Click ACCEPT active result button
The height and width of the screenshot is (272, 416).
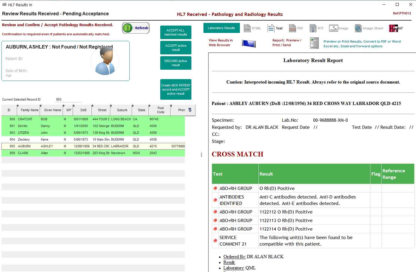[x=176, y=48]
